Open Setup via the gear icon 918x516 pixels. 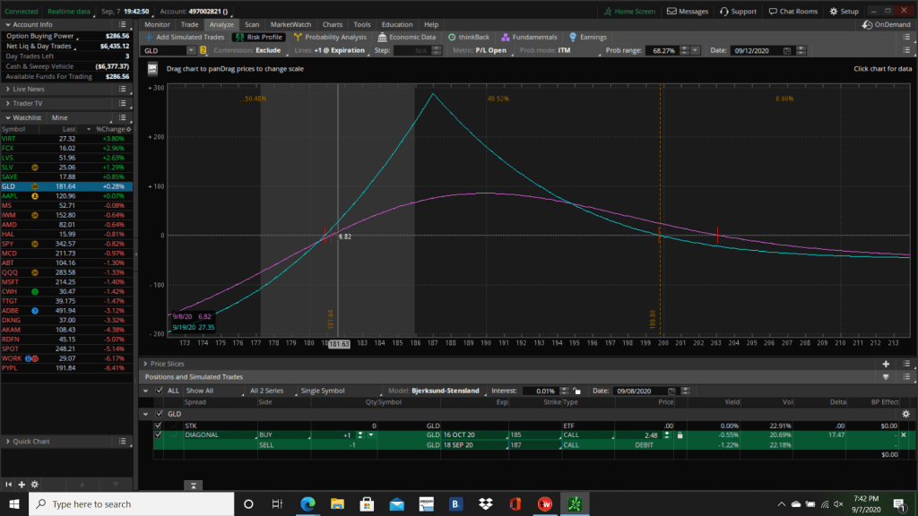point(834,12)
